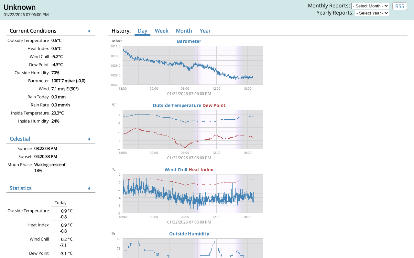
Task: Collapse the Current Conditions section diamond
Action: [x=89, y=31]
